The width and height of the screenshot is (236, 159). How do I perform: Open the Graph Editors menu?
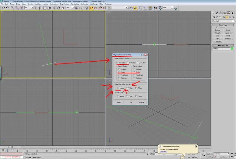coord(65,4)
